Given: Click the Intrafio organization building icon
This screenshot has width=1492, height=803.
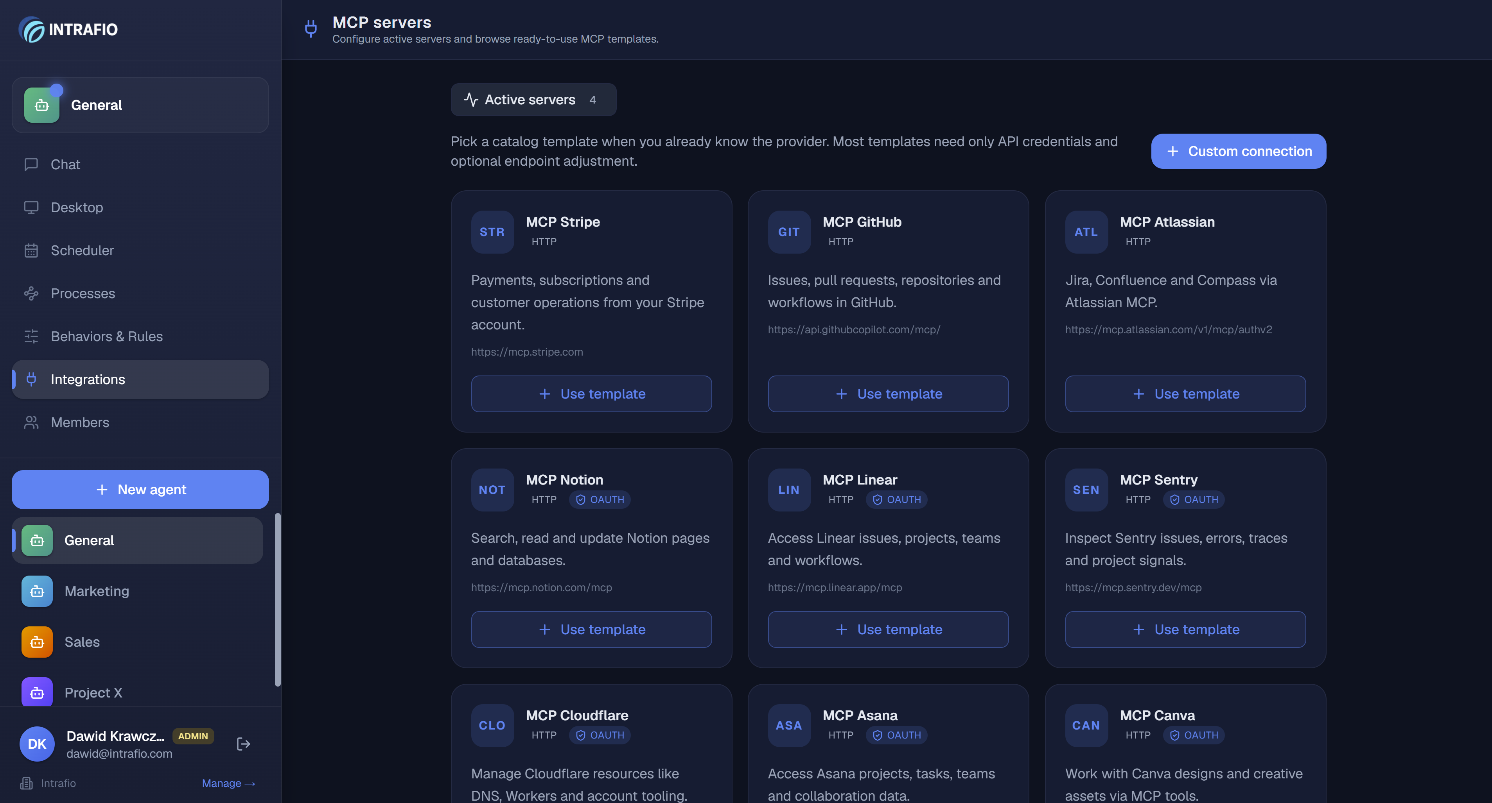Looking at the screenshot, I should click(x=27, y=783).
